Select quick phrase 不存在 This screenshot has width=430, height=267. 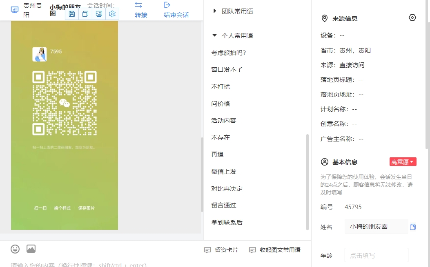[x=221, y=137]
